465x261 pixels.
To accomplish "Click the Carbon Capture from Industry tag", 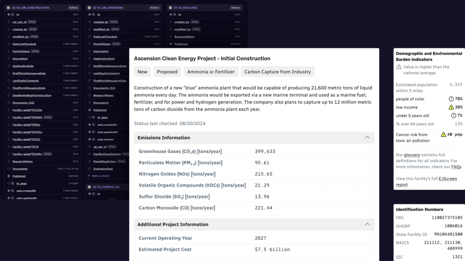I will click(277, 72).
